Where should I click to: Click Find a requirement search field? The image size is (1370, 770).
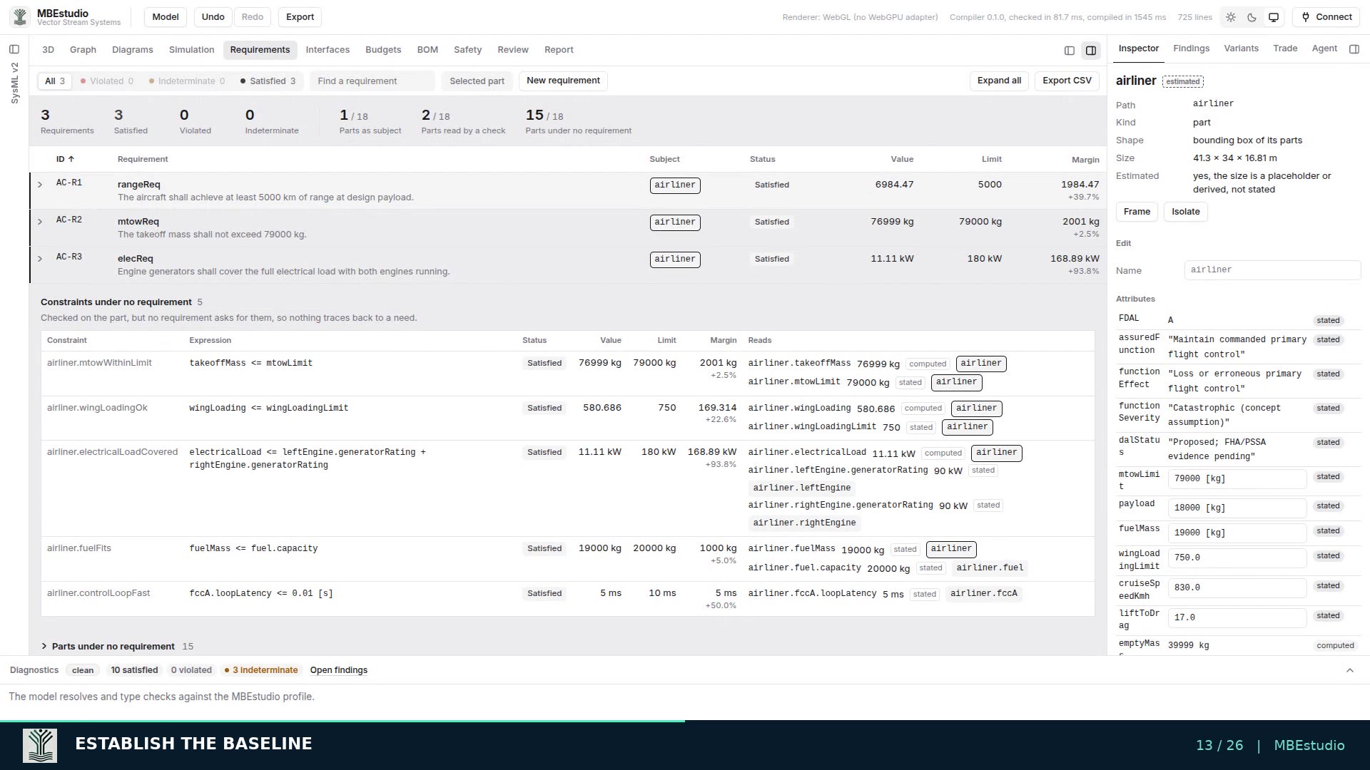372,81
